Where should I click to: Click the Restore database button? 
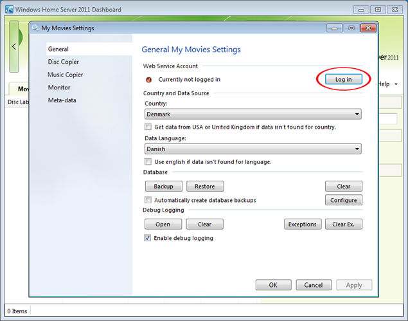point(205,187)
